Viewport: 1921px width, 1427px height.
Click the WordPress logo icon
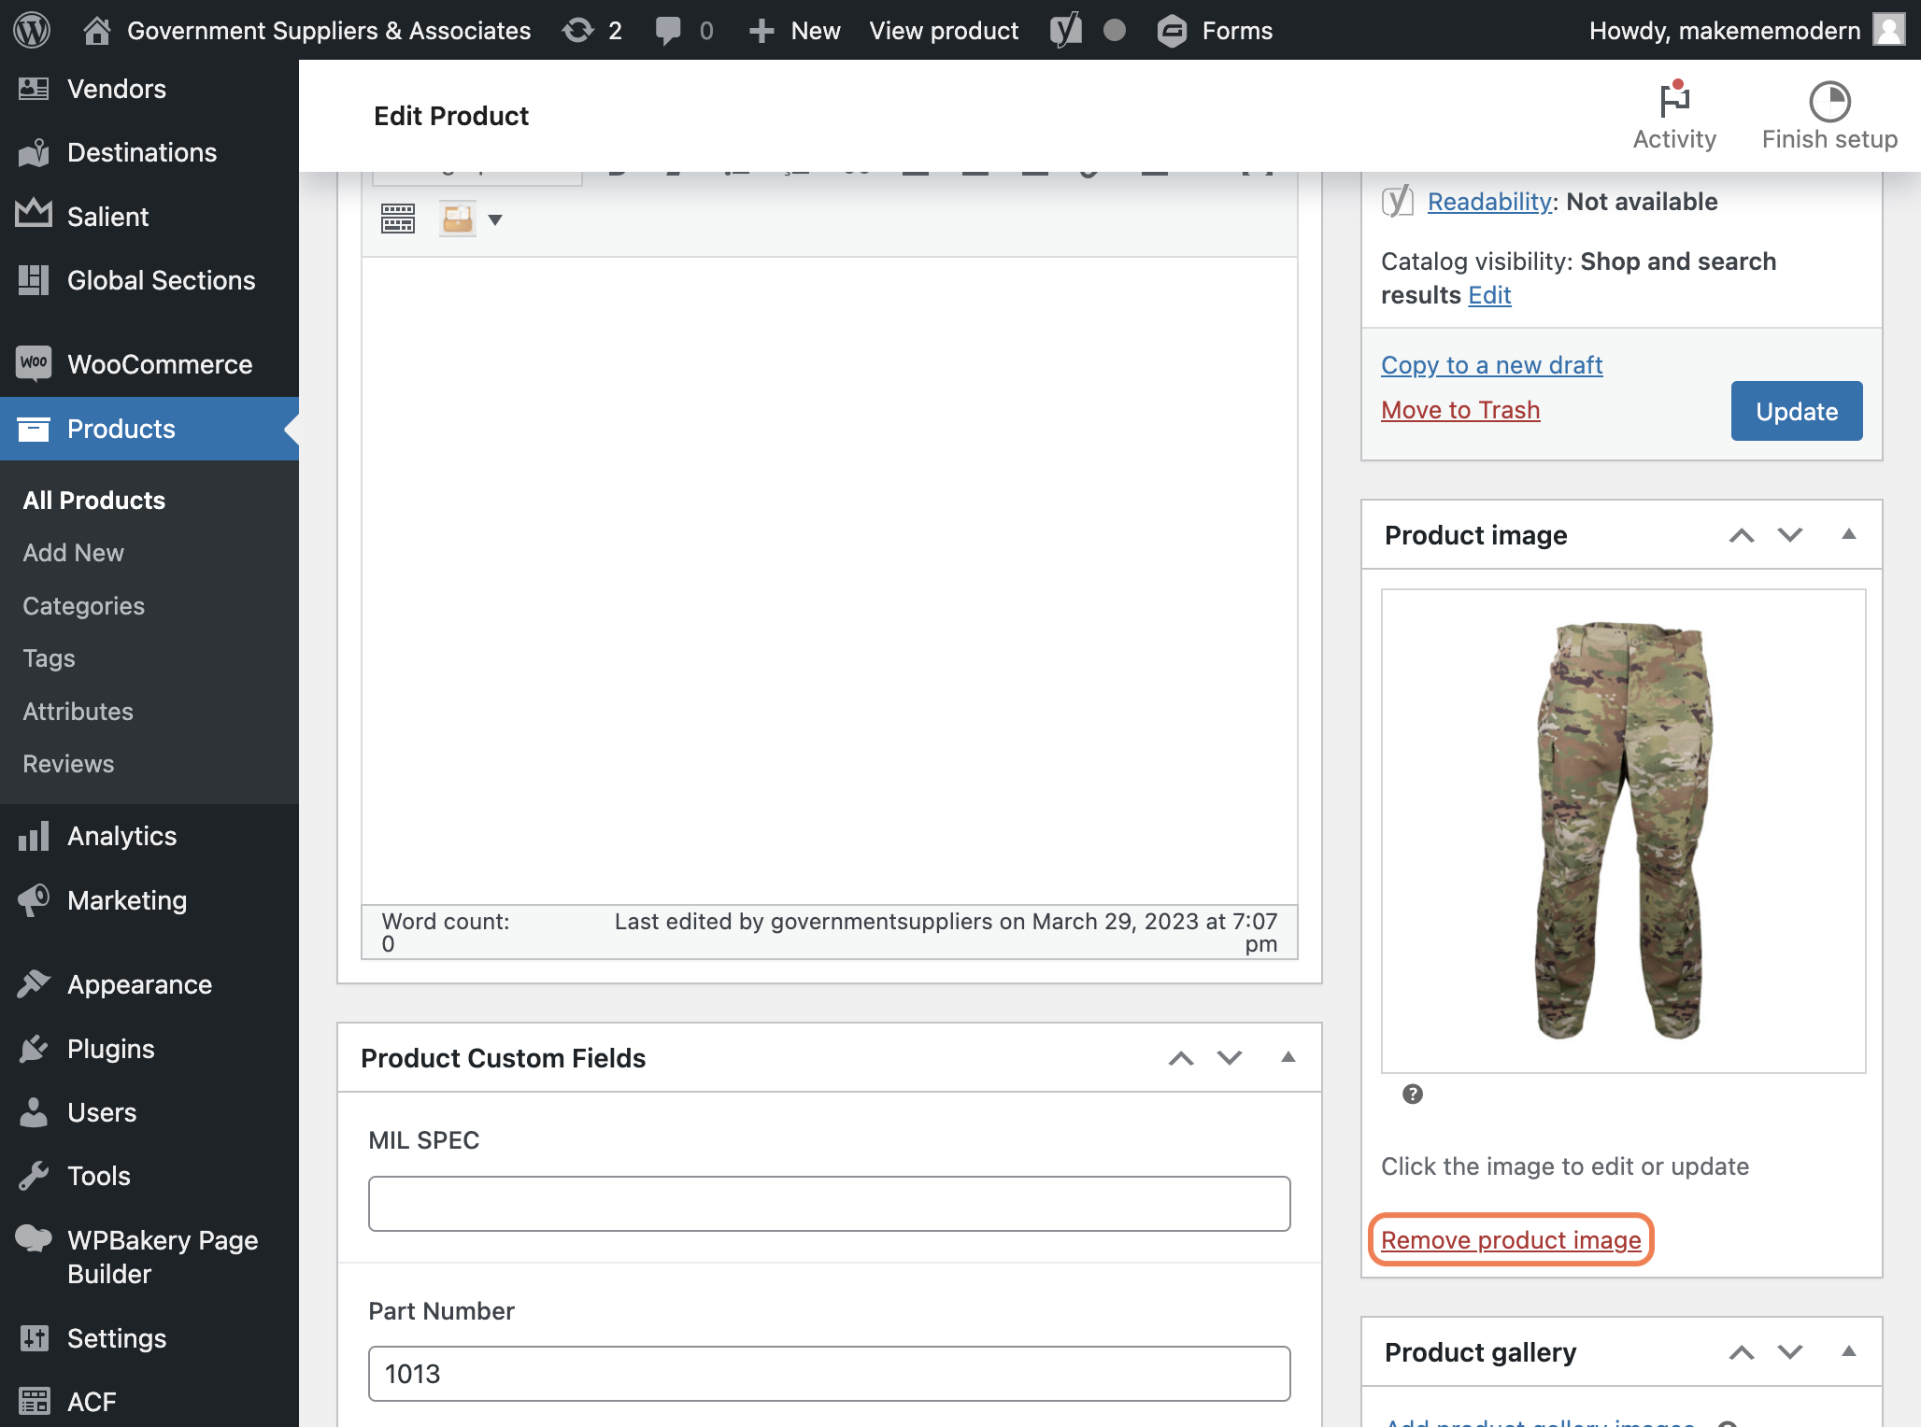[x=32, y=30]
